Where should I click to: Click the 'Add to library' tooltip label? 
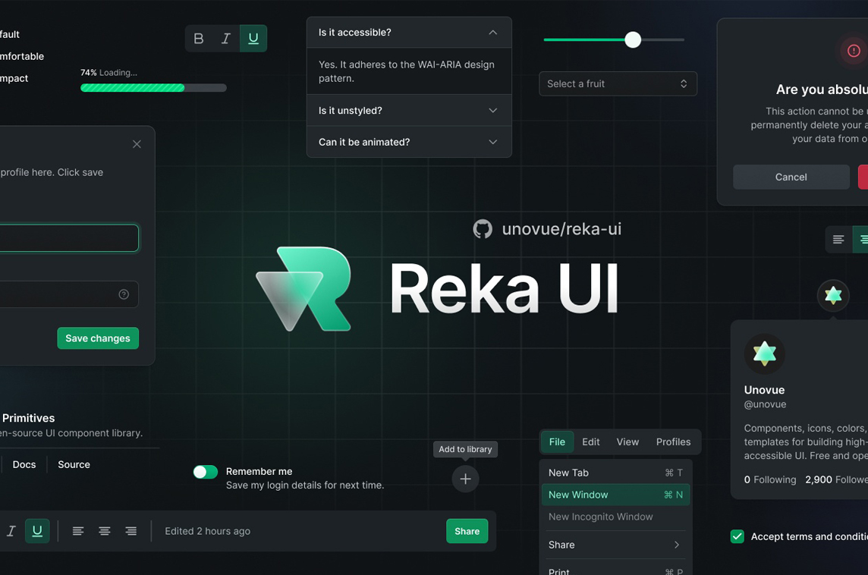point(466,449)
